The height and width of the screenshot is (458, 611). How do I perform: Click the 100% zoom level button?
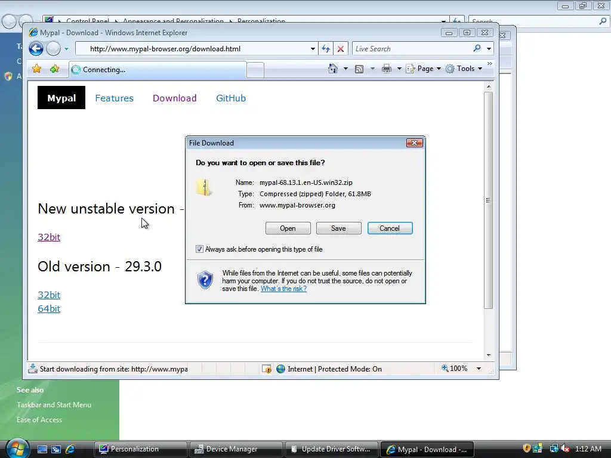[x=454, y=369]
